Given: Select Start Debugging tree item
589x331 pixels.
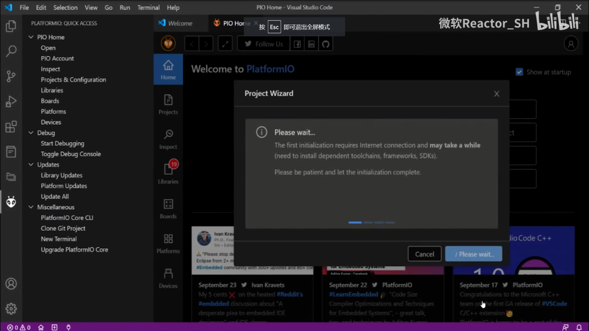Looking at the screenshot, I should tap(63, 143).
